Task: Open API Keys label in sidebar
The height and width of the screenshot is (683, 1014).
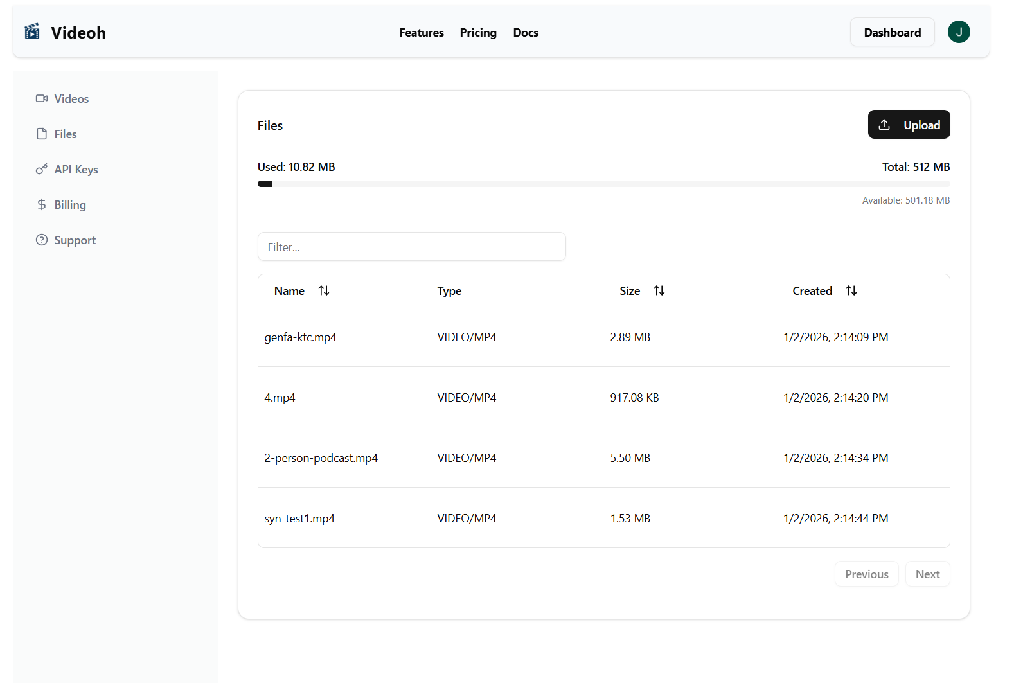Action: 76,169
